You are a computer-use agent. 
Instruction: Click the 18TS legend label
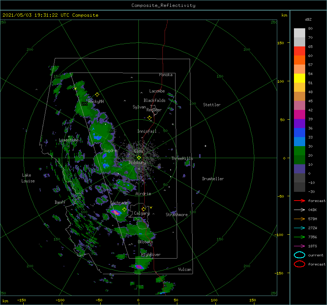(312, 246)
